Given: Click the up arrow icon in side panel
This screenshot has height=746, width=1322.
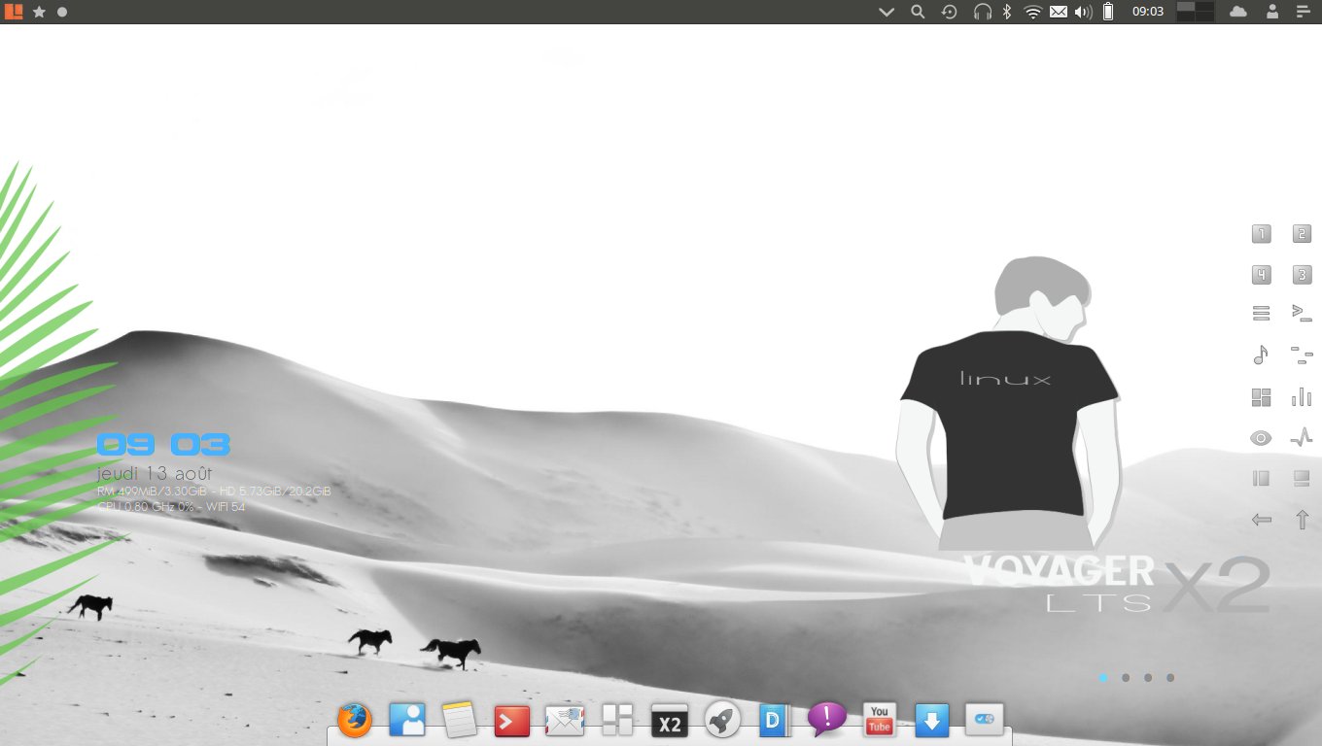Looking at the screenshot, I should tap(1302, 520).
